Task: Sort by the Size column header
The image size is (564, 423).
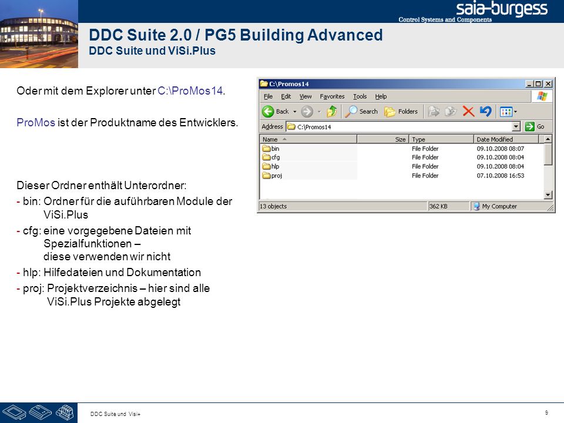Action: coord(383,139)
